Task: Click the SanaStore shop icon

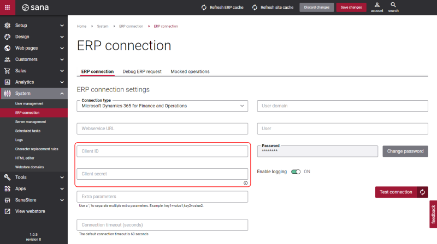Action: 8,200
